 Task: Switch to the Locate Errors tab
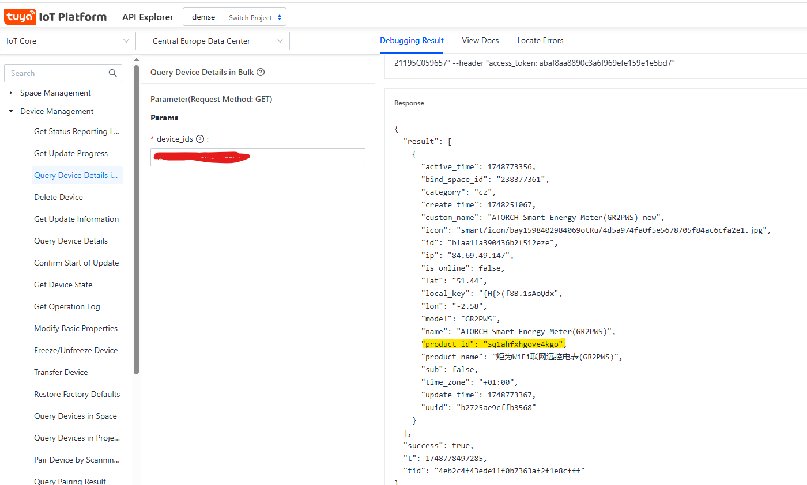[540, 40]
